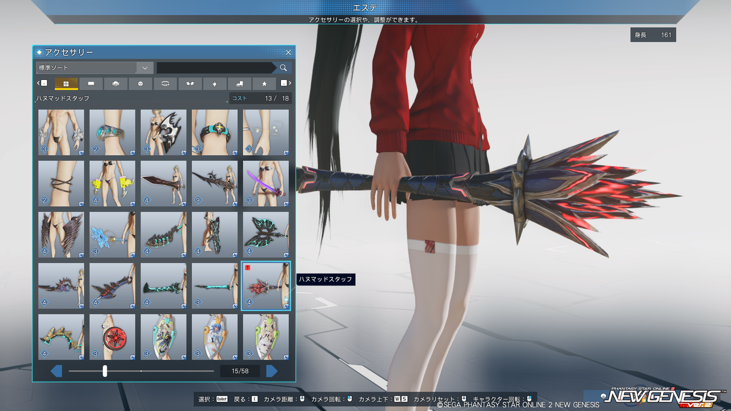The width and height of the screenshot is (731, 411).
Task: Select the all-categories grid tab
Action: pyautogui.click(x=66, y=84)
